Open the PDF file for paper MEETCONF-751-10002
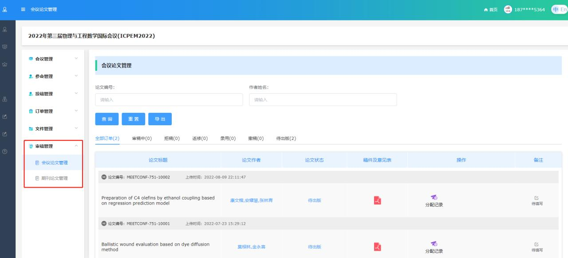Viewport: 568px width, 258px height. tap(377, 200)
